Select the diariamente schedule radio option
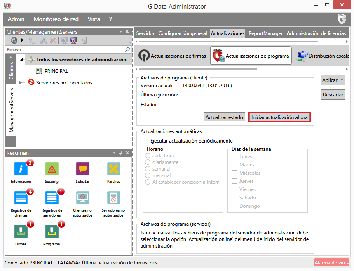The image size is (354, 271). [148, 162]
